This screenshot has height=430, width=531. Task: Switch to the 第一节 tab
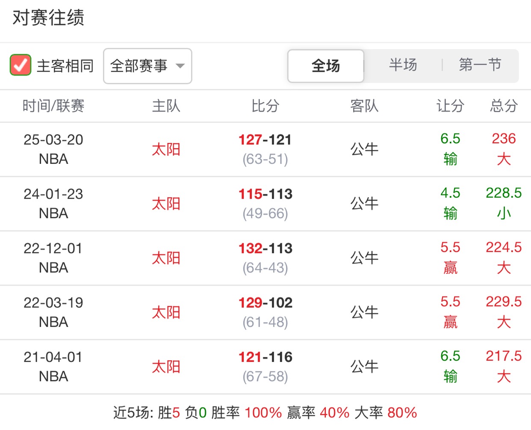point(480,65)
